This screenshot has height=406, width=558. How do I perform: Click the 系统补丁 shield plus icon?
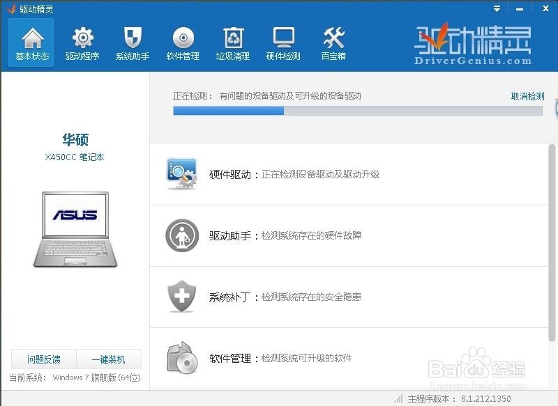182,297
